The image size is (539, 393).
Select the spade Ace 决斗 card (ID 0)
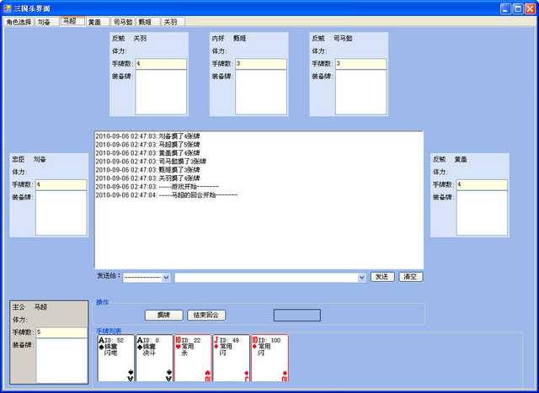154,358
